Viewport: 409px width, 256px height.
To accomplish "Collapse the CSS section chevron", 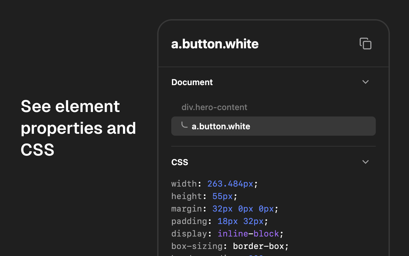I will (x=366, y=162).
